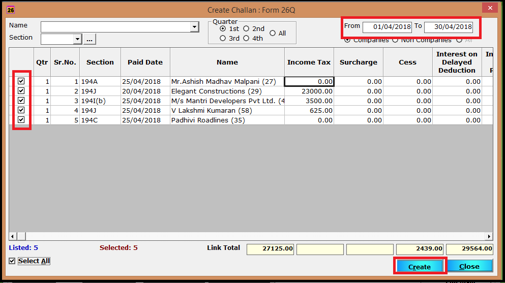The width and height of the screenshot is (505, 283).
Task: Click the 194I(b) section cell
Action: click(x=100, y=101)
